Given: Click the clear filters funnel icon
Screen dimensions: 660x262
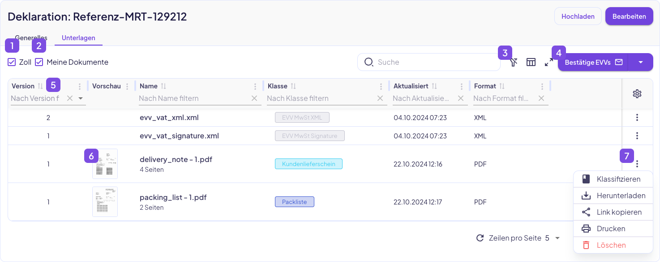Looking at the screenshot, I should click(514, 62).
